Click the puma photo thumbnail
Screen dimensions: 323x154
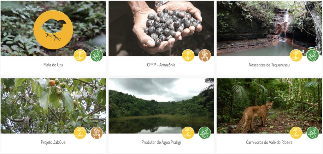pos(269,106)
